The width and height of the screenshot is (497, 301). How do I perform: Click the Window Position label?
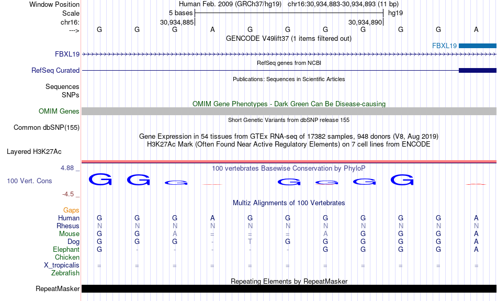coord(54,4)
